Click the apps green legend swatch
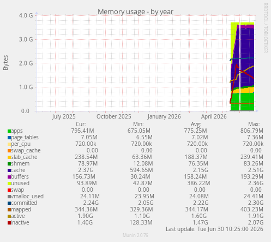 (x=9, y=131)
